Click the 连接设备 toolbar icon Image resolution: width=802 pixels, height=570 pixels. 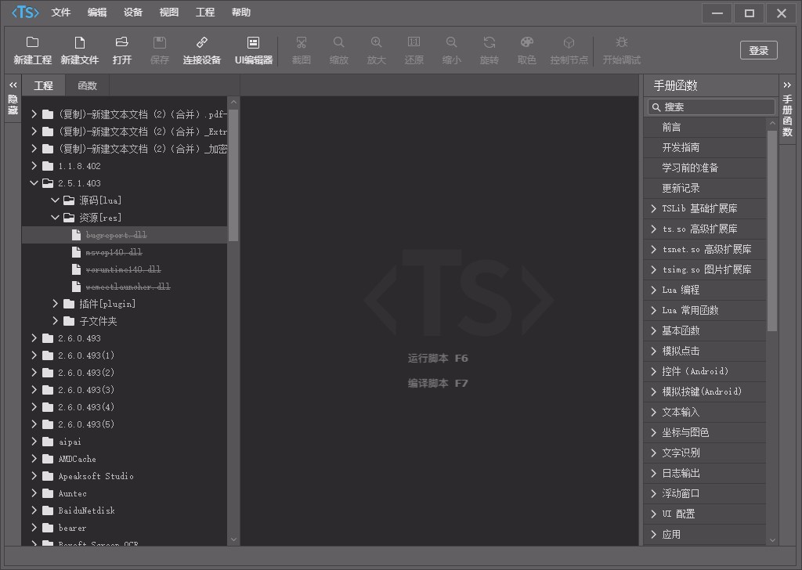(201, 50)
